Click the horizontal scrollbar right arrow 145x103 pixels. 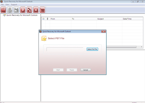[x=141, y=47]
